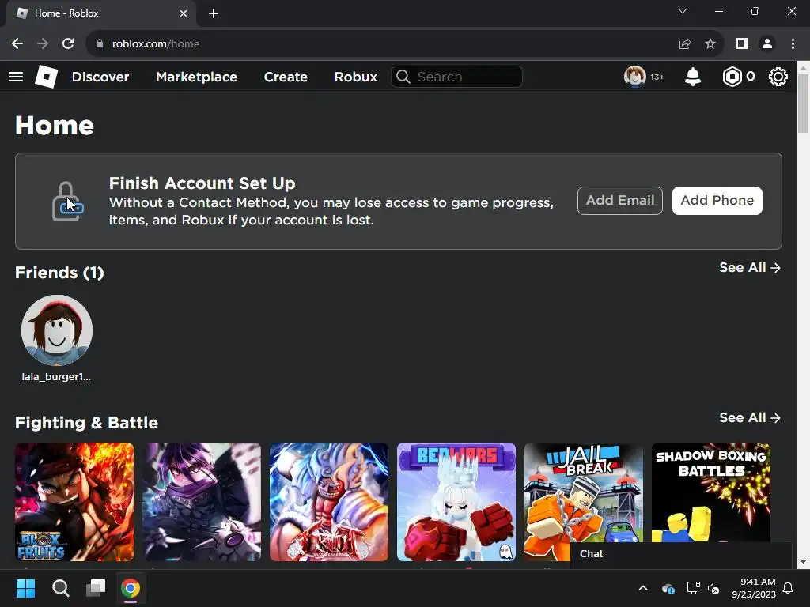See All Fighting & Battle games
The width and height of the screenshot is (810, 607).
point(750,417)
